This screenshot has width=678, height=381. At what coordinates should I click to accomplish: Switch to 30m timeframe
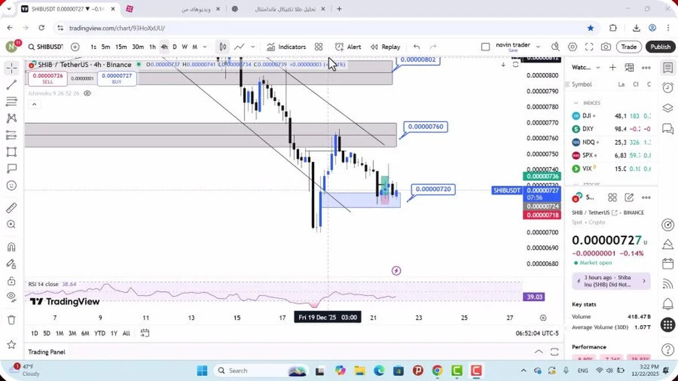(138, 47)
